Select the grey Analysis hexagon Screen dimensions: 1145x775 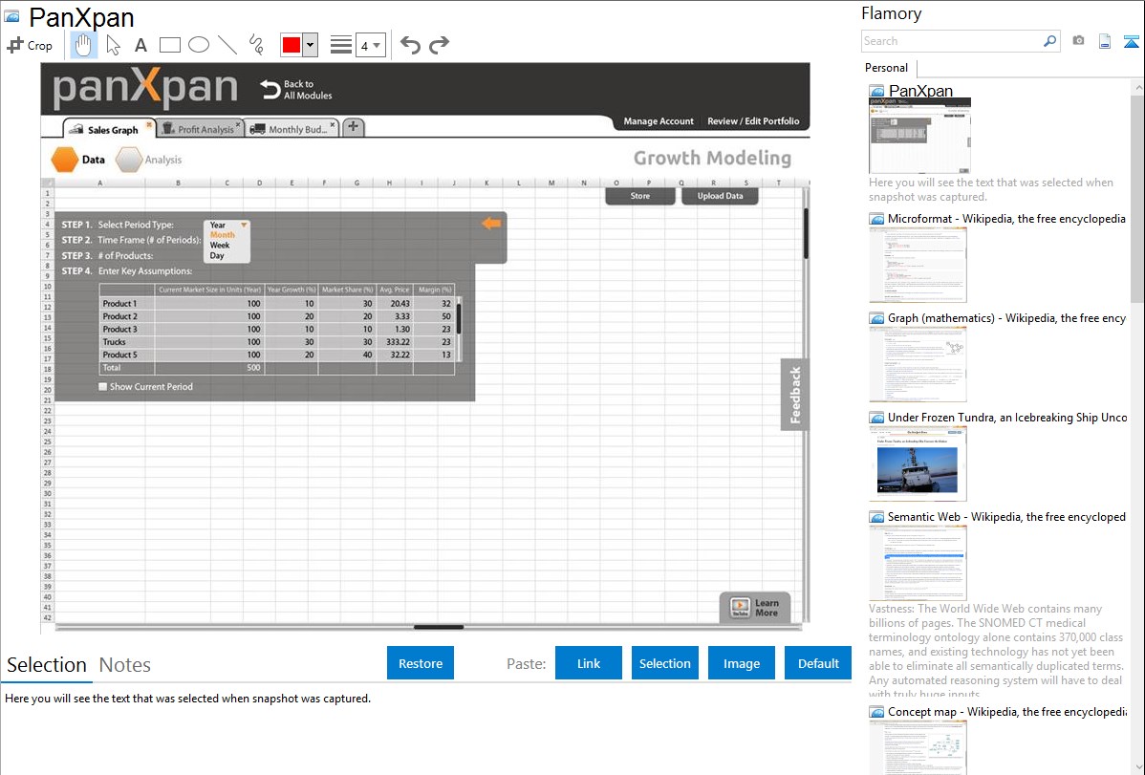(129, 160)
